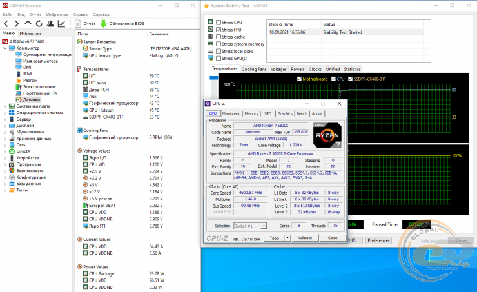Select Имя компьютера tree item

41,61
